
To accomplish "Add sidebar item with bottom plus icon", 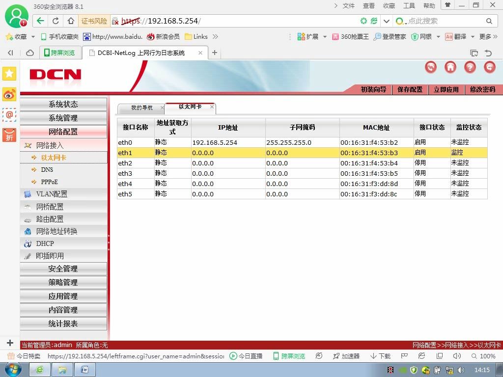I will point(10,343).
